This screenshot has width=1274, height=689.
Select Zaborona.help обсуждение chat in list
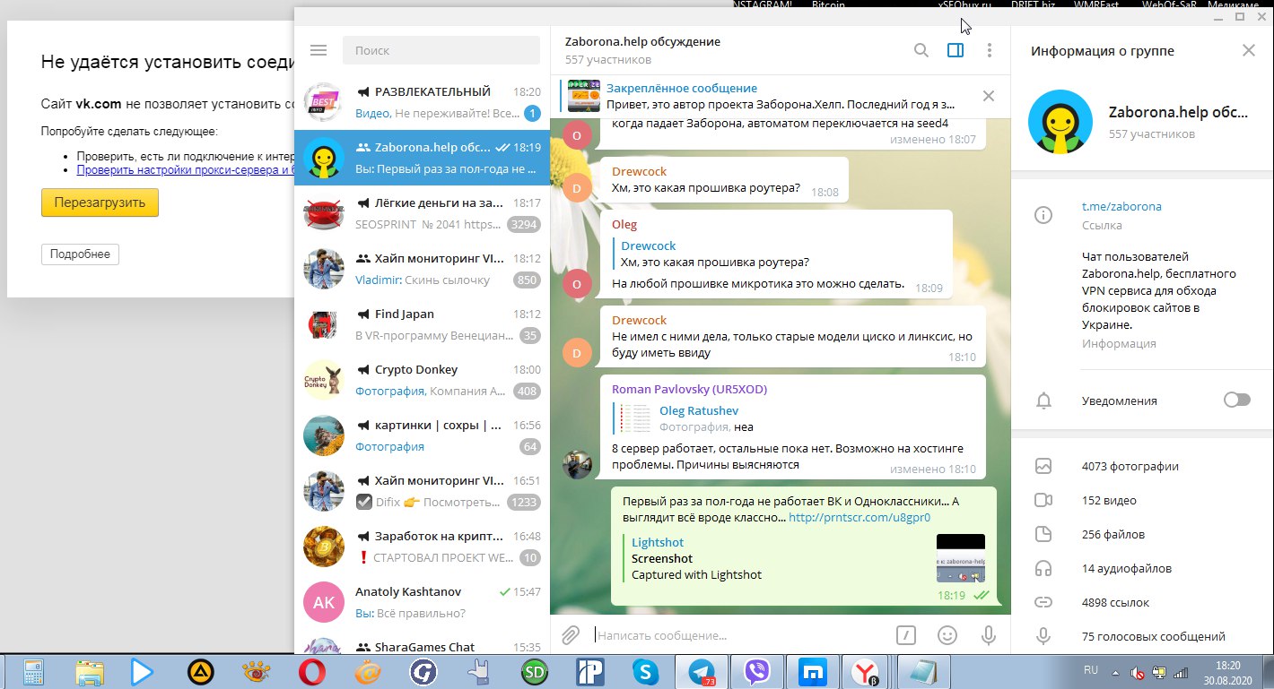click(x=422, y=158)
